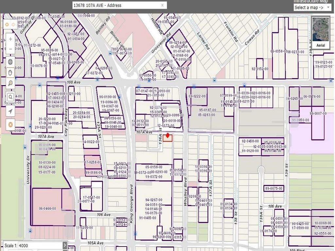Open the search magnifying glass tool

[10, 97]
